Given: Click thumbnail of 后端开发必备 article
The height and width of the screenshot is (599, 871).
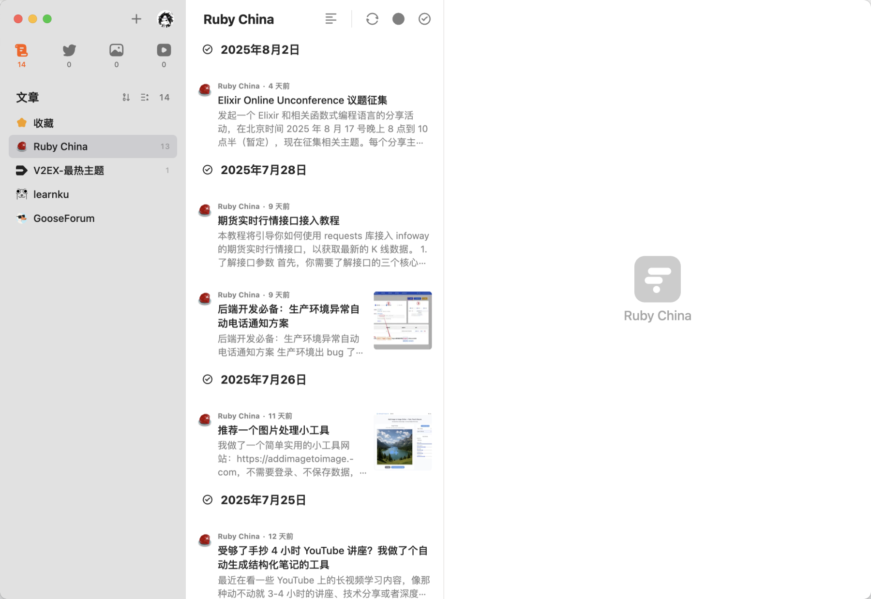Looking at the screenshot, I should 403,321.
